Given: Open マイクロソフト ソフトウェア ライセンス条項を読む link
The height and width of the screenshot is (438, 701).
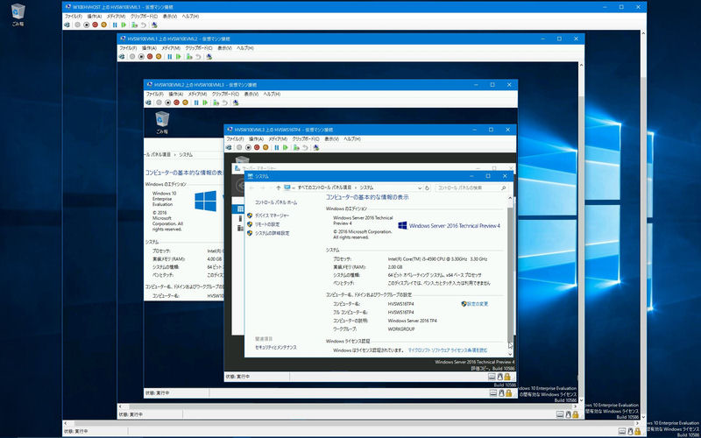Looking at the screenshot, I should point(448,350).
